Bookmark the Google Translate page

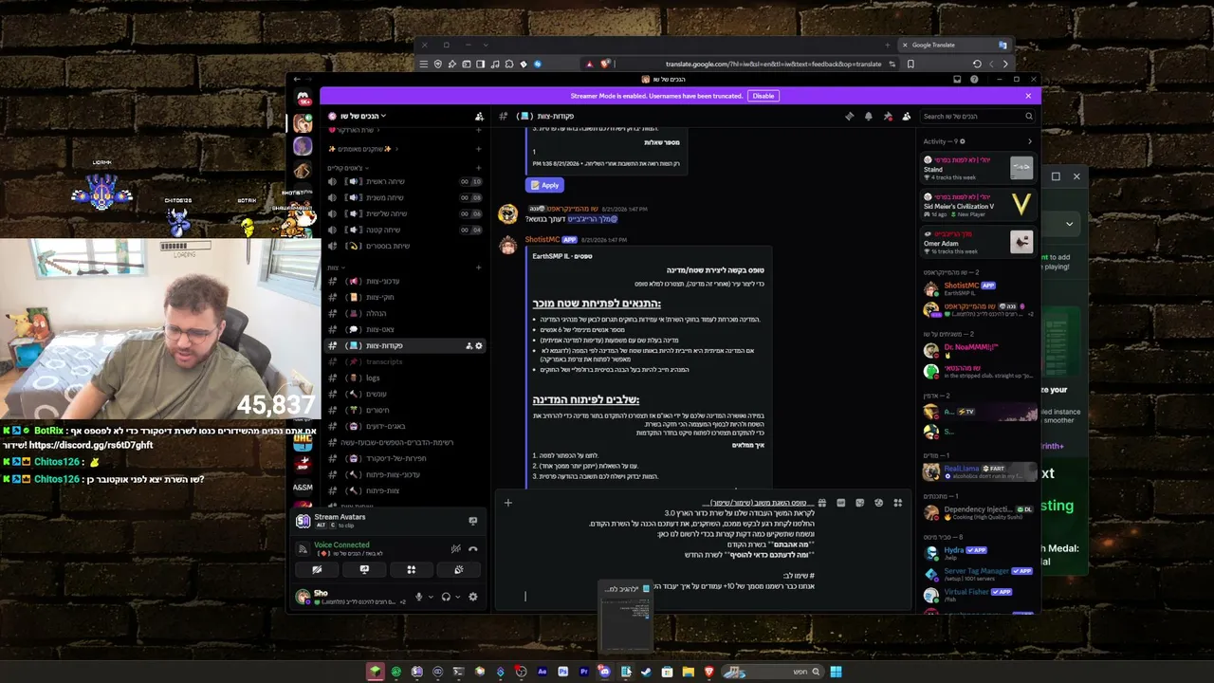910,64
